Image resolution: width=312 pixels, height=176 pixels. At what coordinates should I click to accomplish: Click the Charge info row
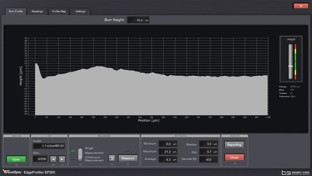289,86
